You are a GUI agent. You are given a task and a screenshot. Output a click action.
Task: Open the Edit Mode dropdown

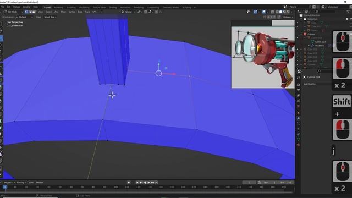pos(13,12)
